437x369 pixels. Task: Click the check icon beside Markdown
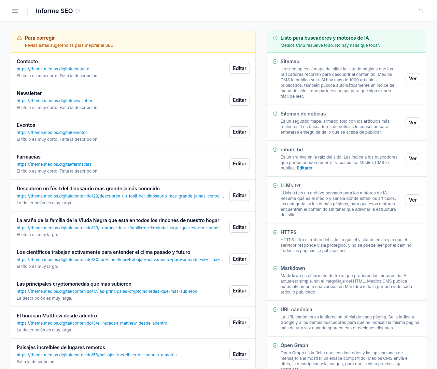275,268
